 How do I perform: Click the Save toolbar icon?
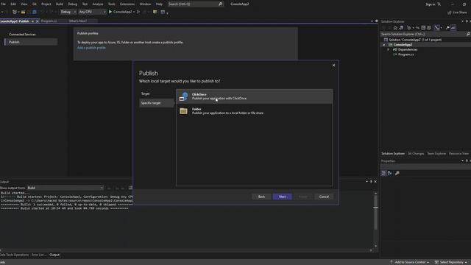35,12
